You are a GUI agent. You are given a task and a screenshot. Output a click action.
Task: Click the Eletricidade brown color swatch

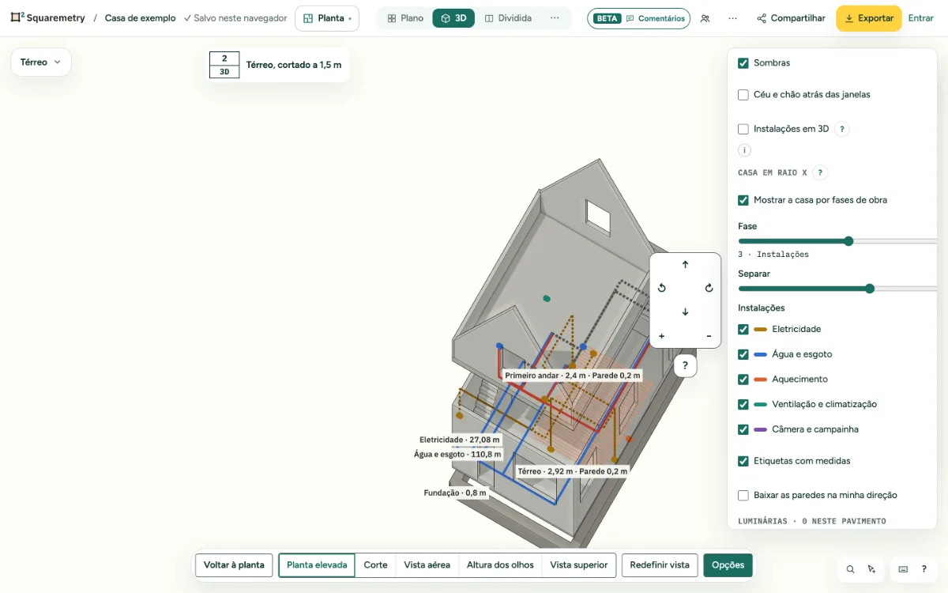(761, 329)
